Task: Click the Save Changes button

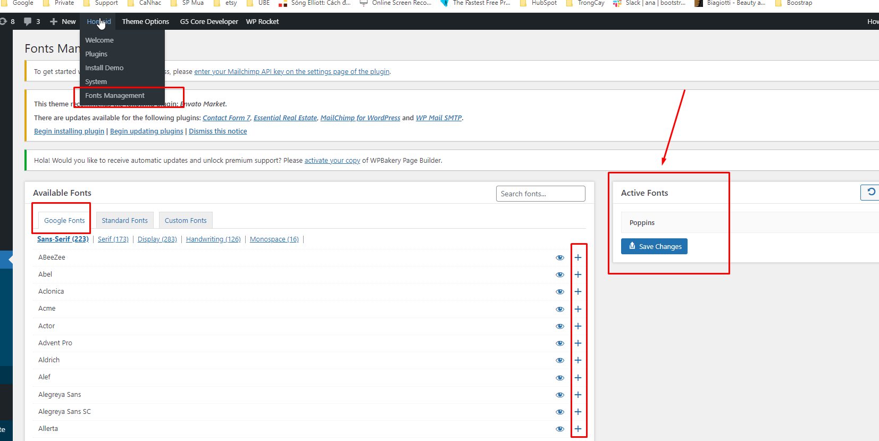Action: point(654,246)
